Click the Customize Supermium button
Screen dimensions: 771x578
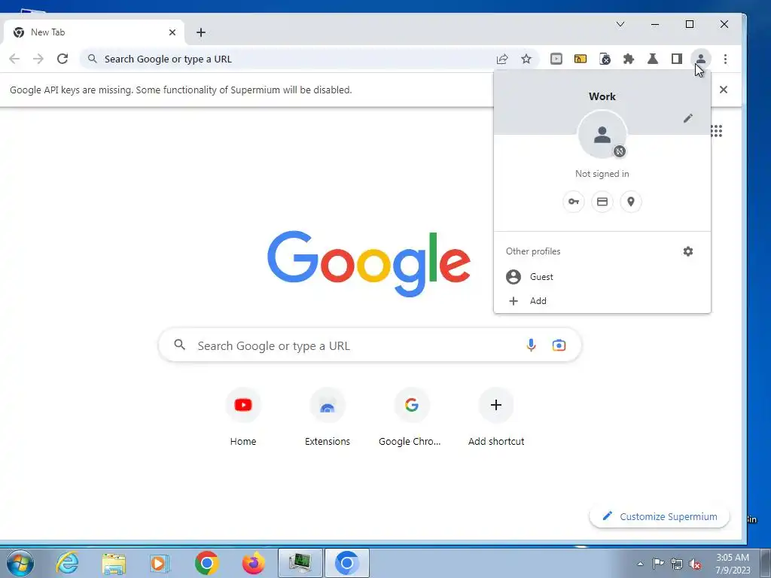pyautogui.click(x=660, y=516)
